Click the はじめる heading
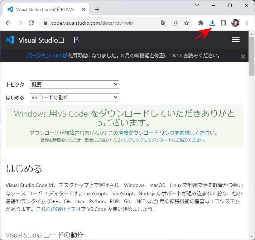Image resolution: width=255 pixels, height=240 pixels. [24, 169]
